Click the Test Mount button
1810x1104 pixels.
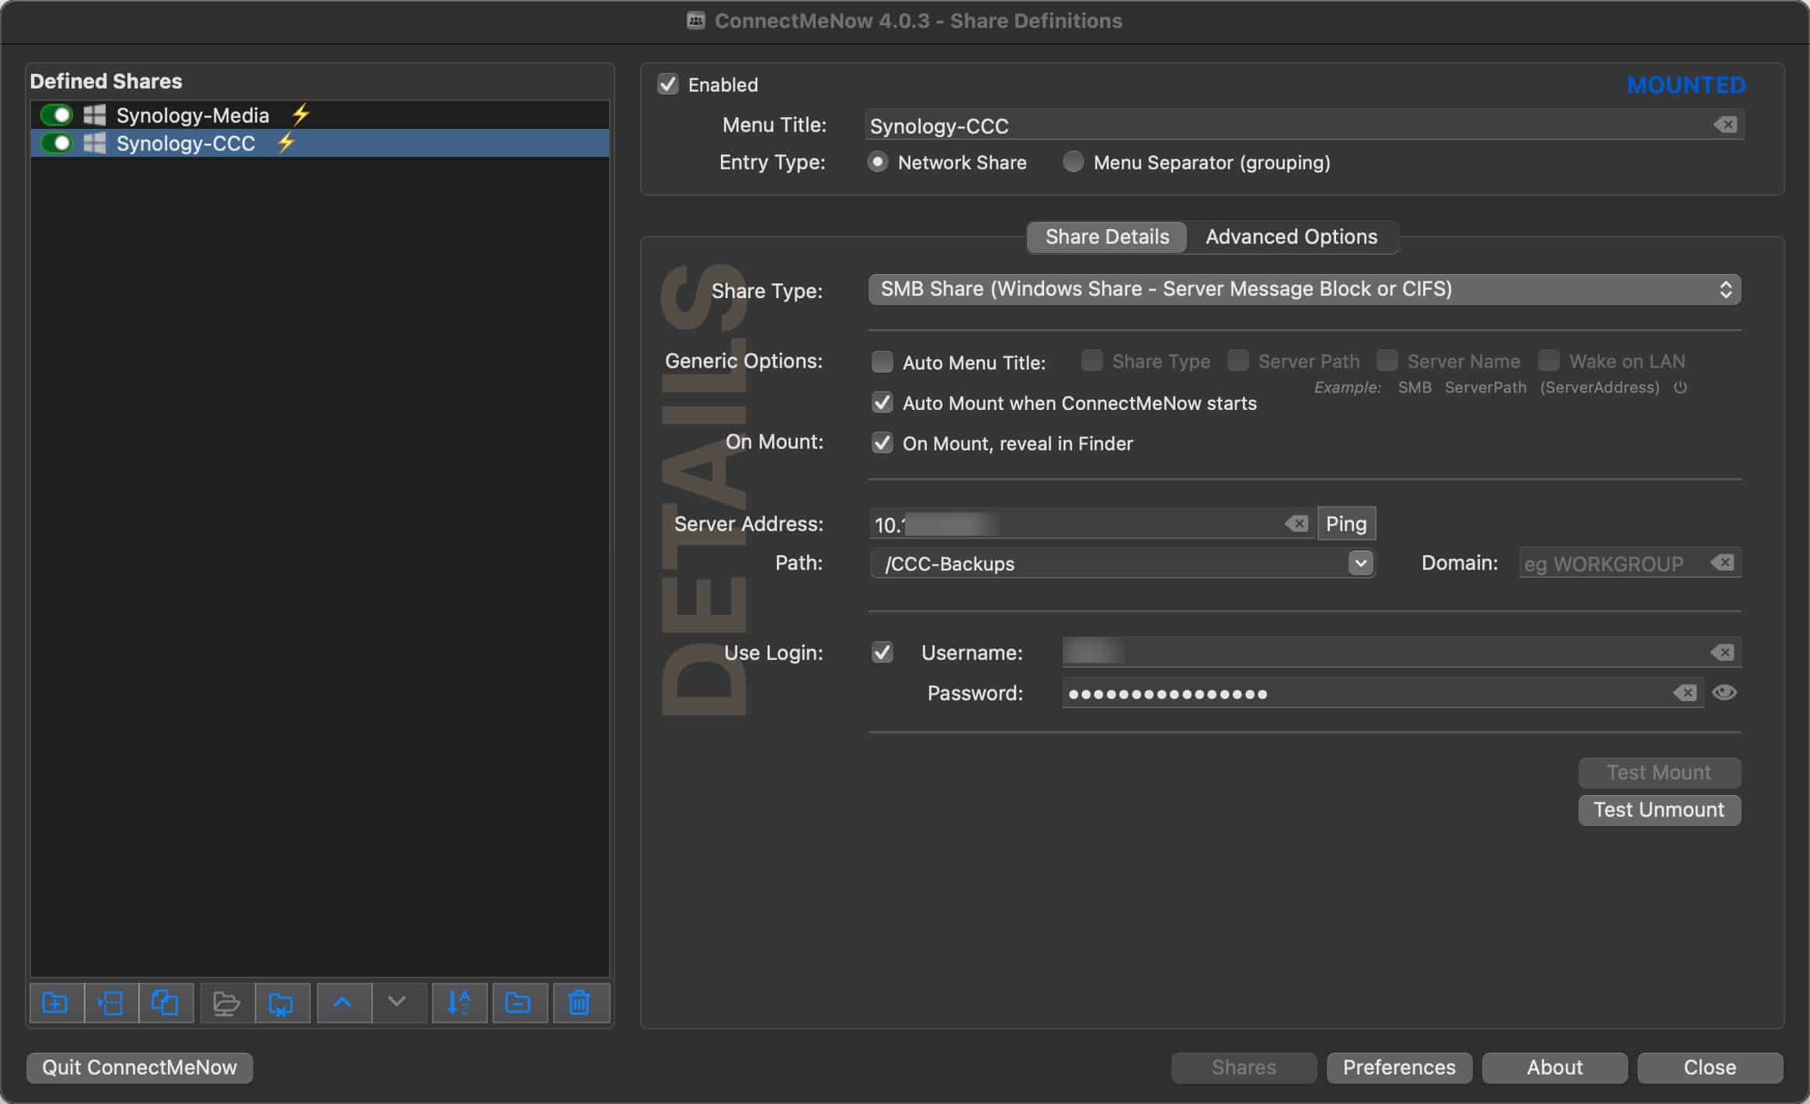pyautogui.click(x=1659, y=772)
